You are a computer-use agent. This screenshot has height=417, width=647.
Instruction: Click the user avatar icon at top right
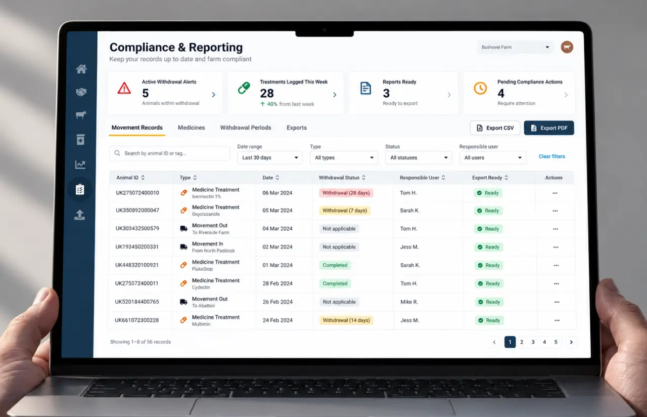click(567, 47)
